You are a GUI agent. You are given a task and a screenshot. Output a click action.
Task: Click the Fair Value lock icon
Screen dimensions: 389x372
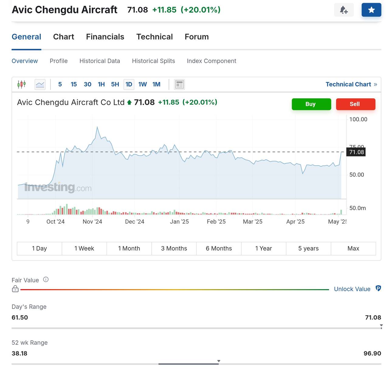click(15, 289)
